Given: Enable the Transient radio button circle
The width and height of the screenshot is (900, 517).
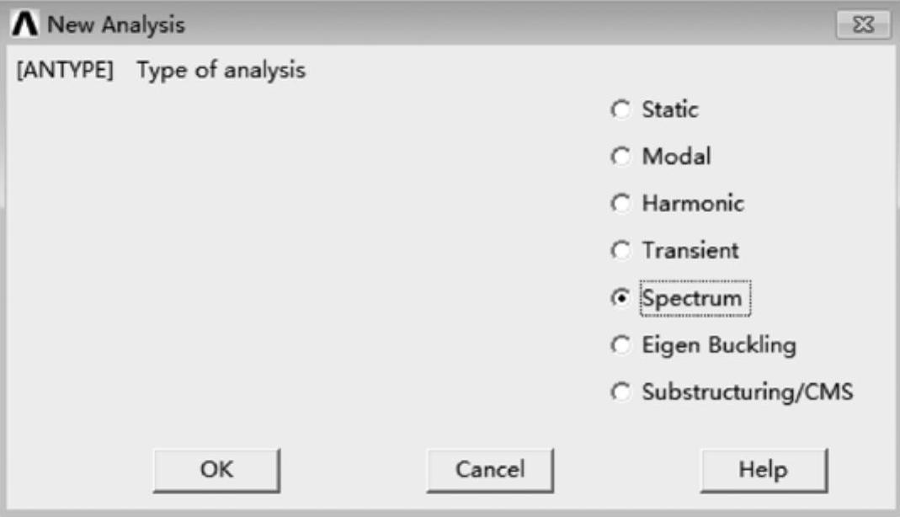Looking at the screenshot, I should (x=621, y=251).
